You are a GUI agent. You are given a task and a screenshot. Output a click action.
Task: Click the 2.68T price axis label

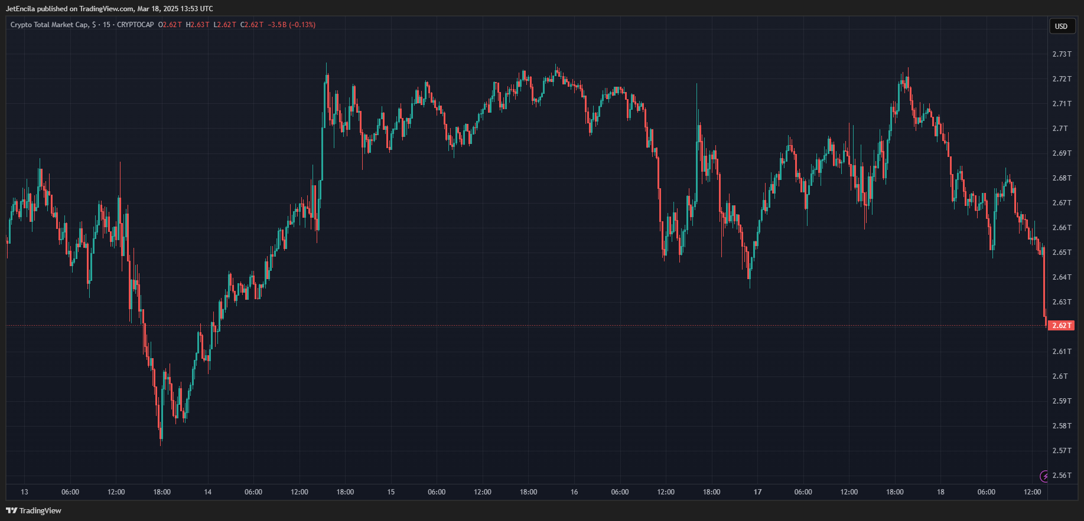[1062, 178]
